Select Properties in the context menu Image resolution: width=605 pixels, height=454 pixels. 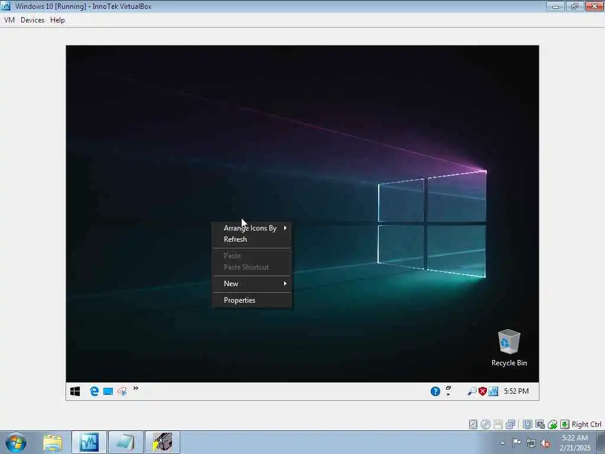pyautogui.click(x=252, y=300)
